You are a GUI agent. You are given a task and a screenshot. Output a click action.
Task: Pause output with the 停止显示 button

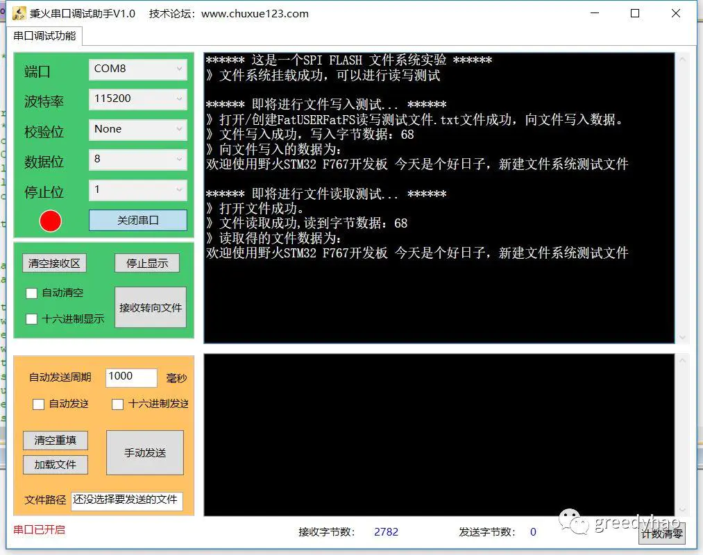tap(146, 263)
